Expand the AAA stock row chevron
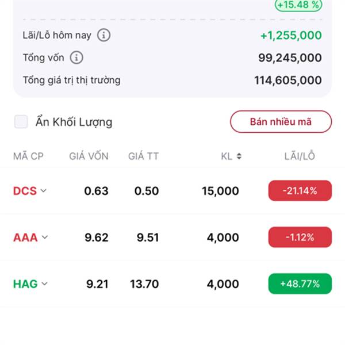This screenshot has width=345, height=345. tap(45, 237)
